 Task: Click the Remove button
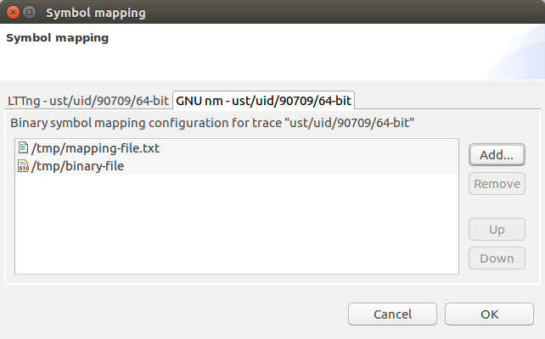click(497, 184)
